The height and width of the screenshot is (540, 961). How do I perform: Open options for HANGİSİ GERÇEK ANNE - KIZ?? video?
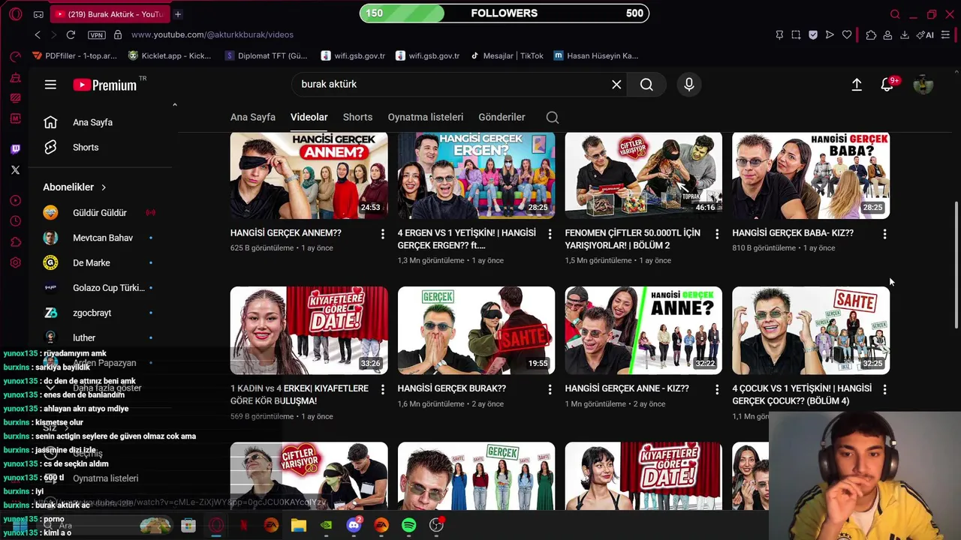click(717, 389)
